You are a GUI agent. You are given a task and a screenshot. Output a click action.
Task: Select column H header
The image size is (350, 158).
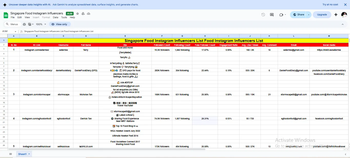205,36
